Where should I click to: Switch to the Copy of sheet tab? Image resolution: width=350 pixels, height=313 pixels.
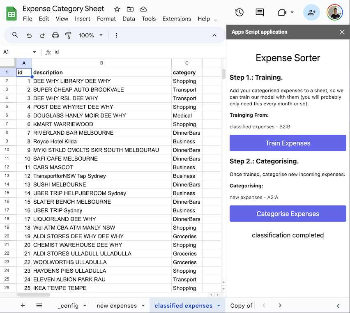(x=241, y=306)
